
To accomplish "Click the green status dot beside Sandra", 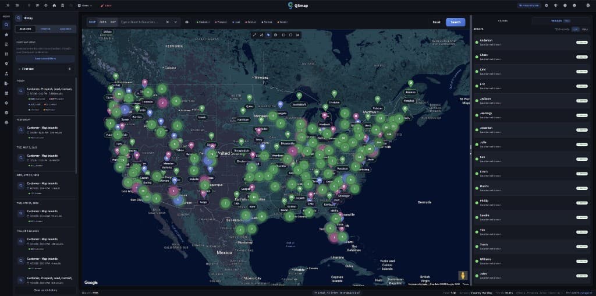I will [477, 217].
